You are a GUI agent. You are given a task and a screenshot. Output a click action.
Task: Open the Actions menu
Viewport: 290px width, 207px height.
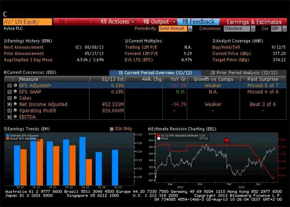point(118,21)
